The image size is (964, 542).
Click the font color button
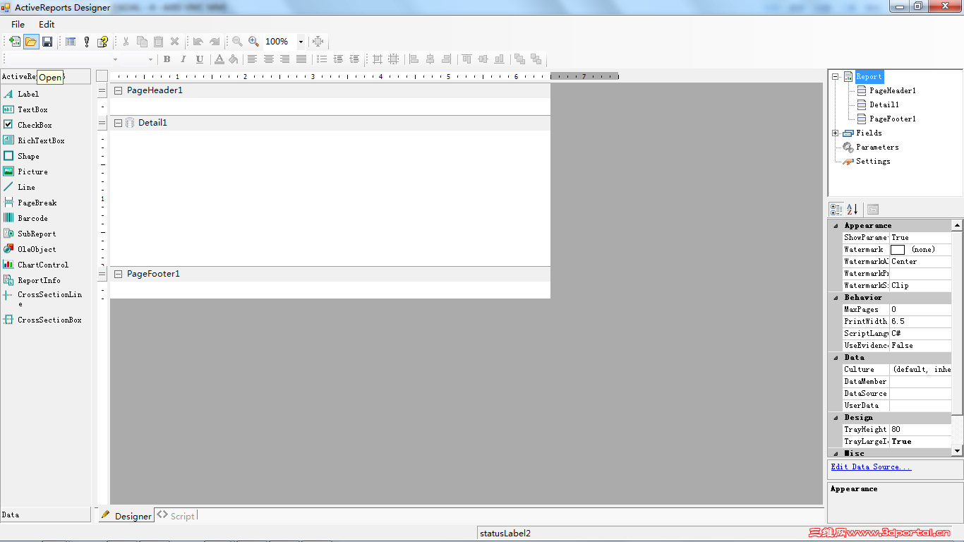click(219, 59)
